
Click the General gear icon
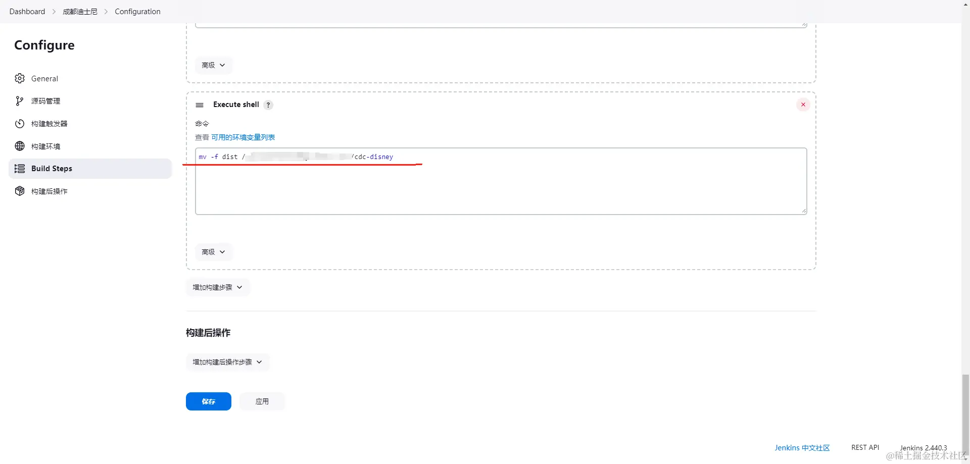pyautogui.click(x=20, y=78)
